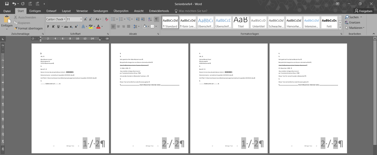Expand the styles gallery with the More arrow
Screen dimensions: 377x155
[340, 27]
